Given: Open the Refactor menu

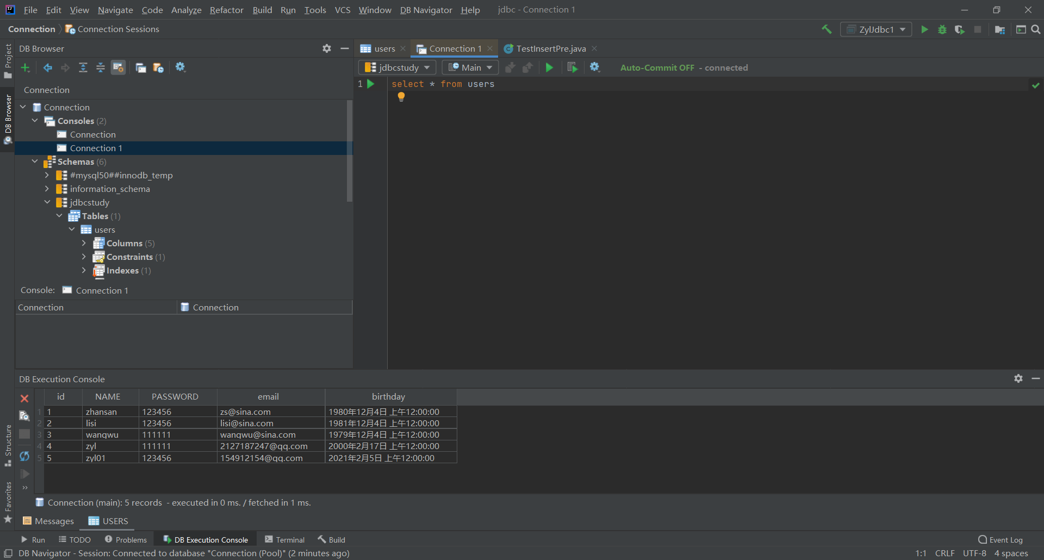Looking at the screenshot, I should point(226,10).
